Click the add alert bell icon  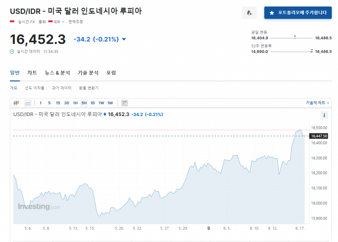click(249, 13)
